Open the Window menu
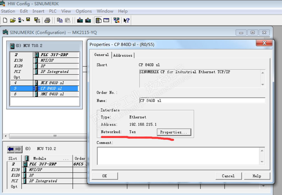282x195 pixels. 105,11
